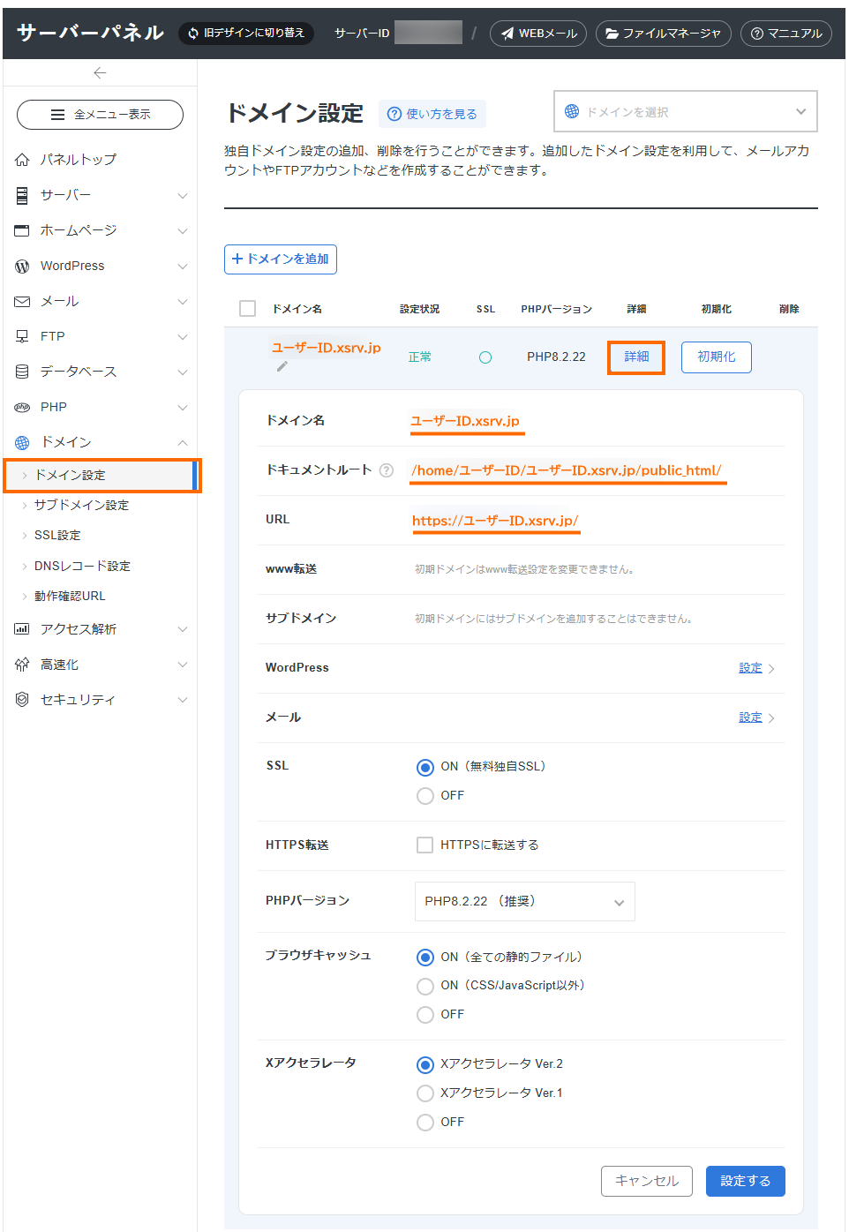Click the window icon beside ホームページ
This screenshot has width=849, height=1232.
[x=22, y=230]
